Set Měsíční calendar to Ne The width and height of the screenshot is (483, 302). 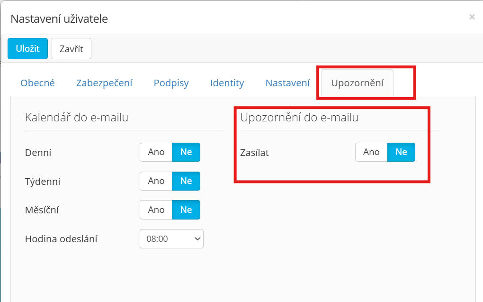pyautogui.click(x=186, y=210)
